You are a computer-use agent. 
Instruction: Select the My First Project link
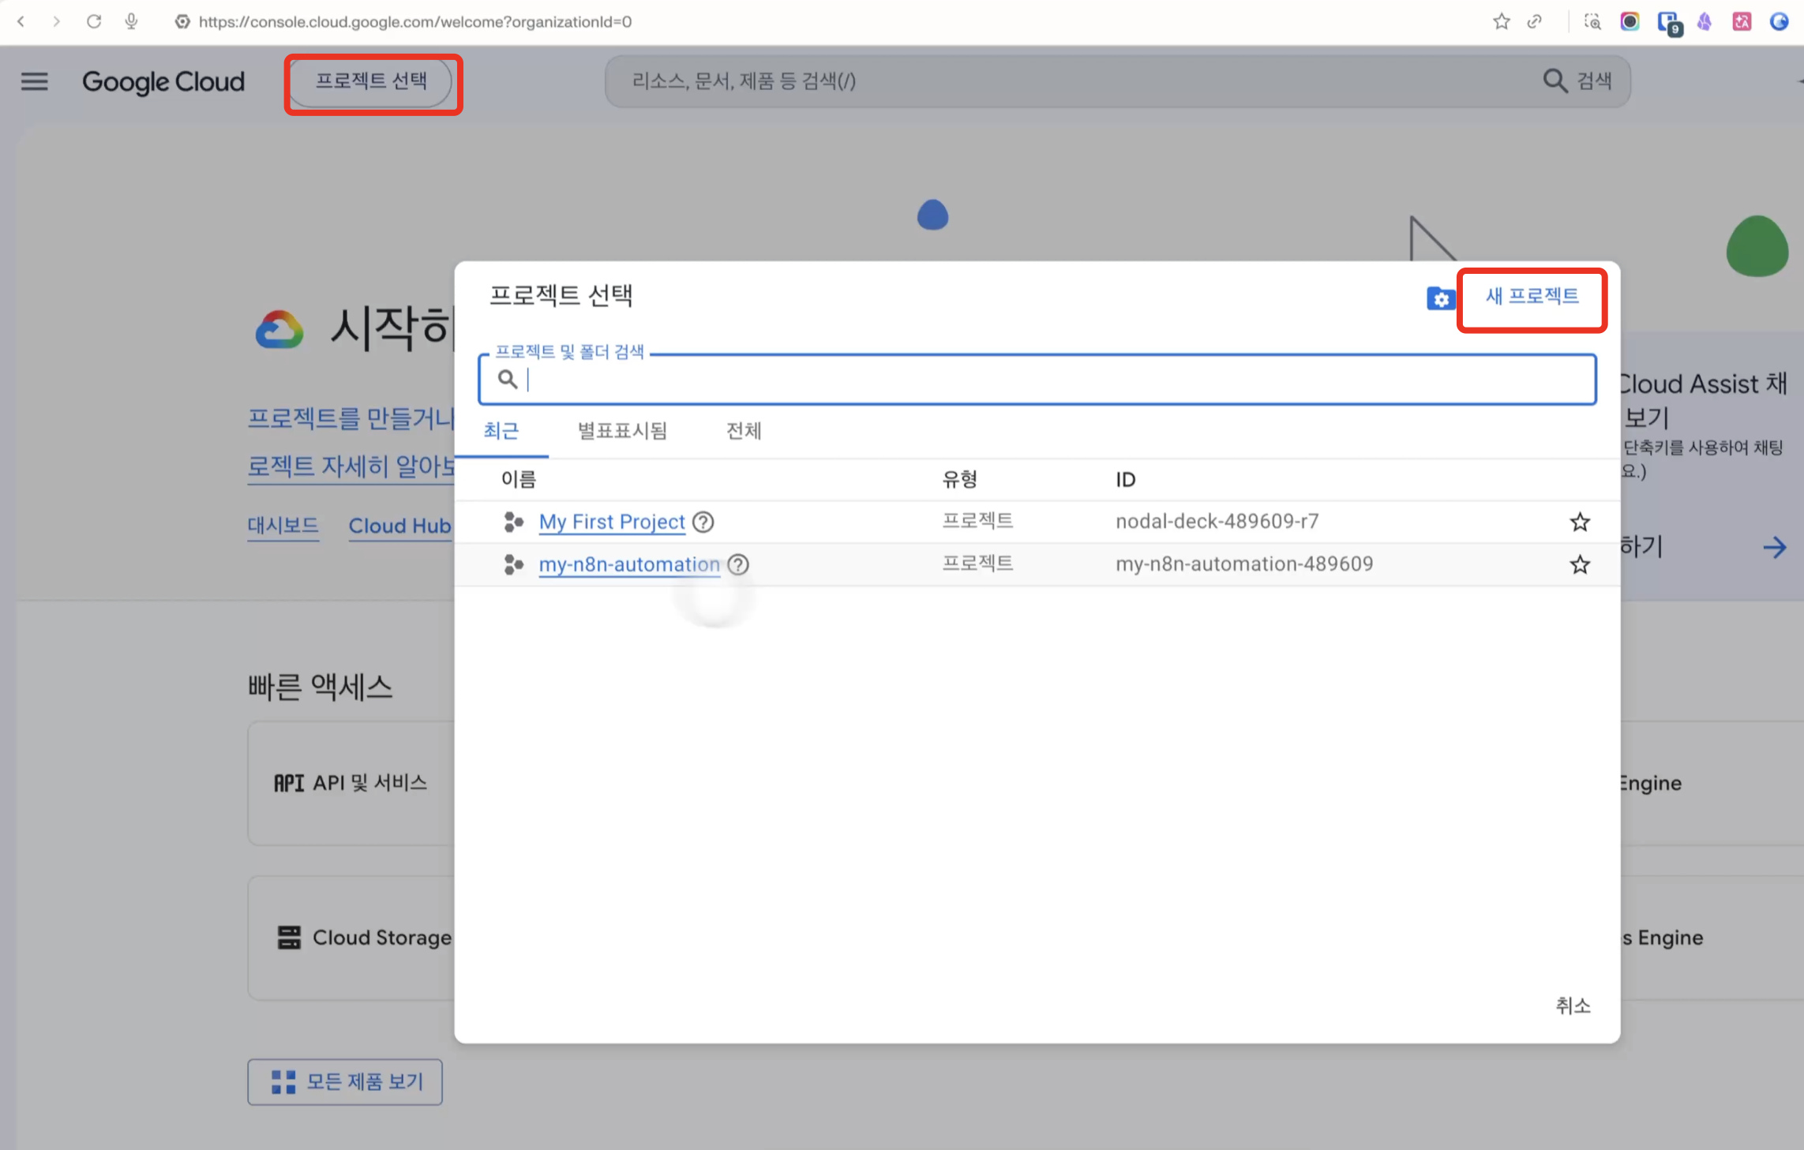[612, 522]
